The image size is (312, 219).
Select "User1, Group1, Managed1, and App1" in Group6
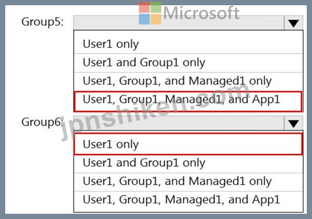coord(181,200)
